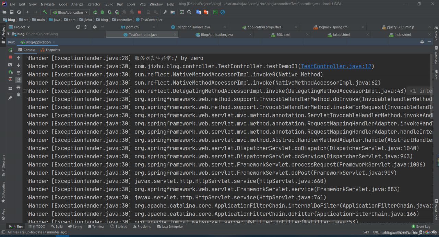Viewport: 439px width, 237px height.
Task: Click the main toolbar rerun icon
Action: [95, 12]
